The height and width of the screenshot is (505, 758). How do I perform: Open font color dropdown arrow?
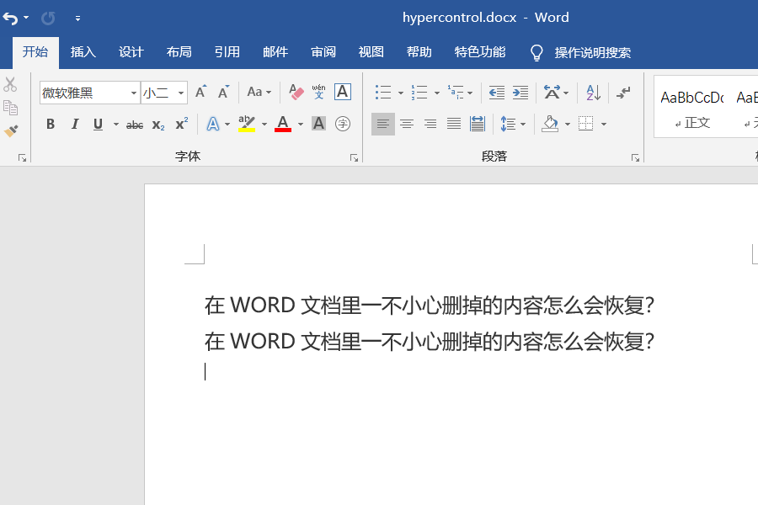coord(301,125)
